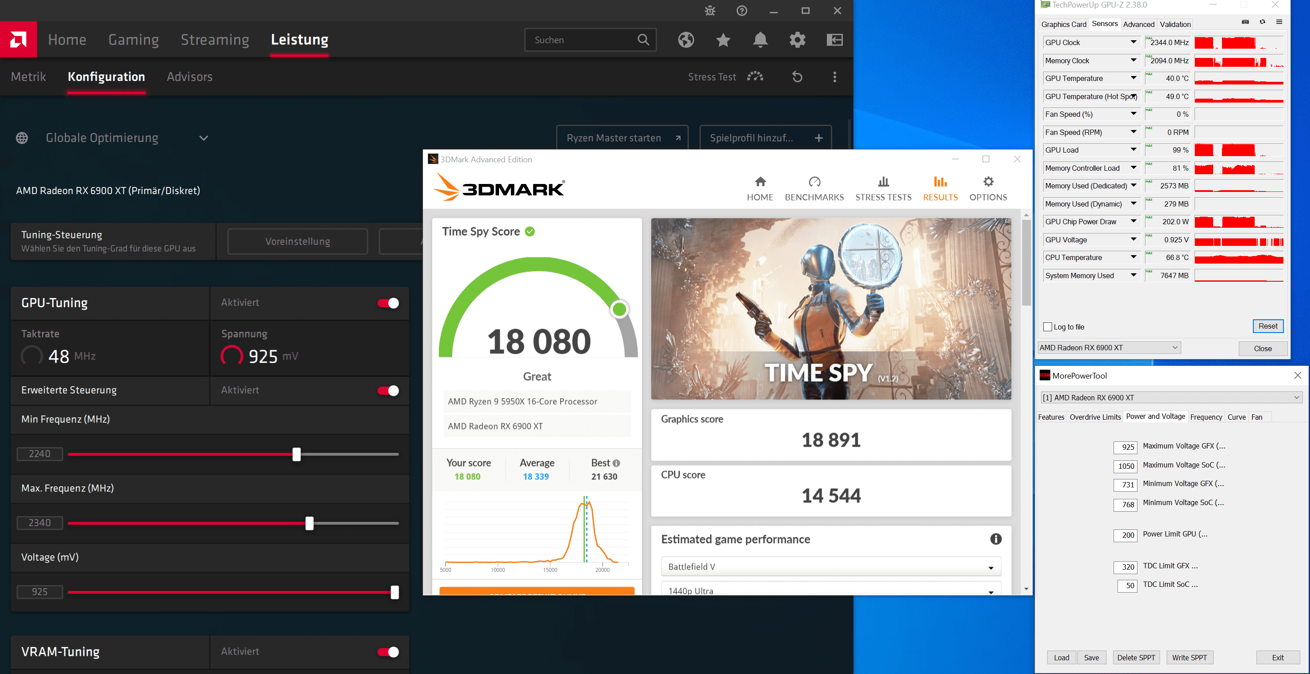
Task: Open the notifications bell icon
Action: point(760,40)
